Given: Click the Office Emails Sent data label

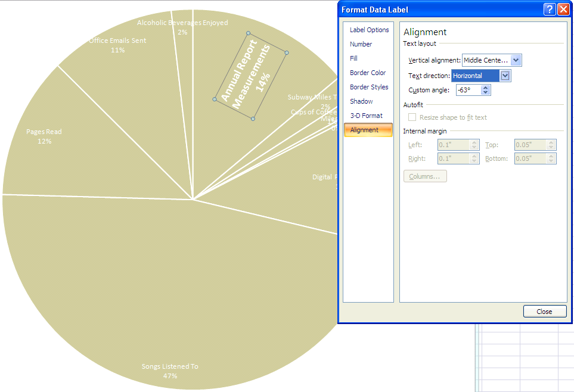Looking at the screenshot, I should pyautogui.click(x=117, y=45).
